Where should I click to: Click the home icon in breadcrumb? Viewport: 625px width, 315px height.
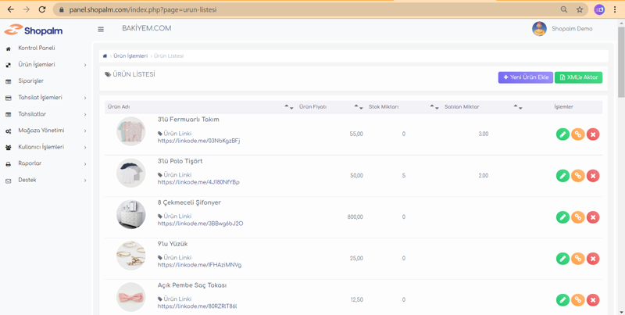[105, 56]
